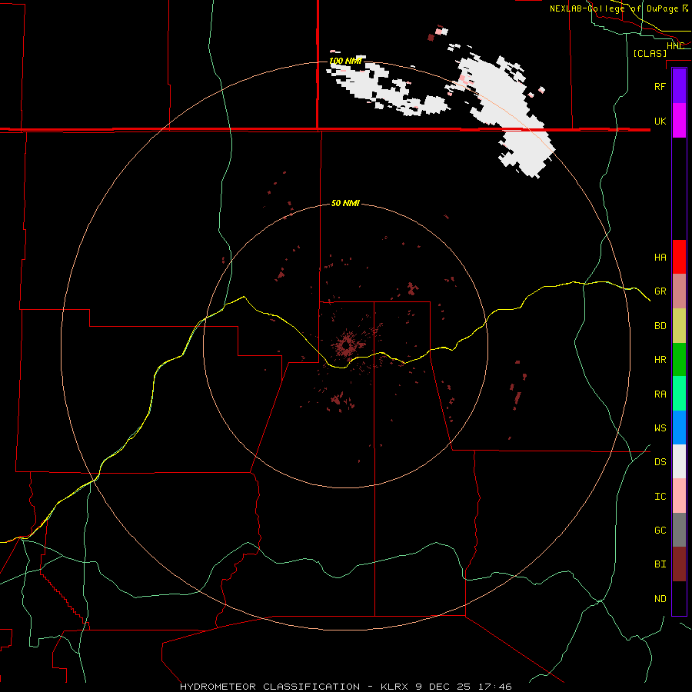The width and height of the screenshot is (692, 692).
Task: Click the dark green HR color swatch
Action: point(679,359)
